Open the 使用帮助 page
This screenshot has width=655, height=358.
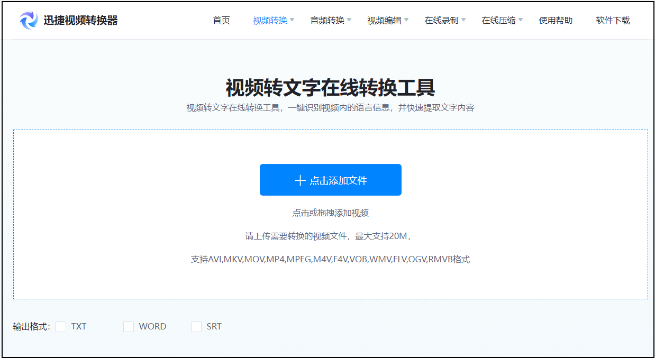click(x=556, y=21)
